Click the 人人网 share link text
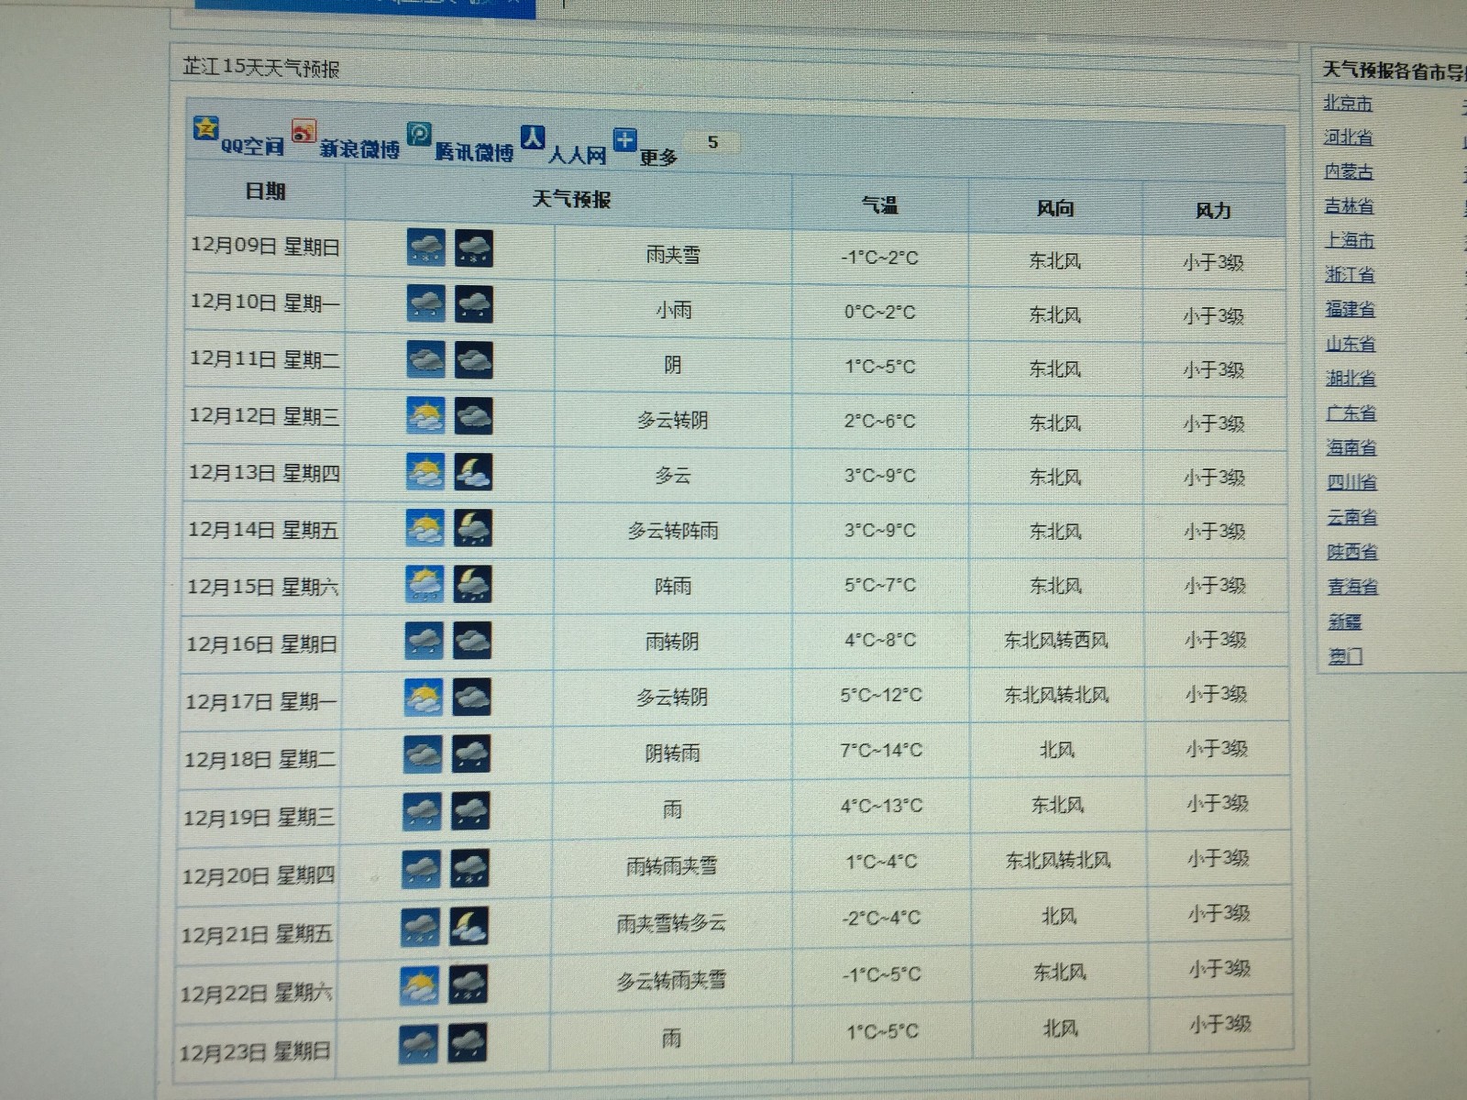 click(578, 155)
